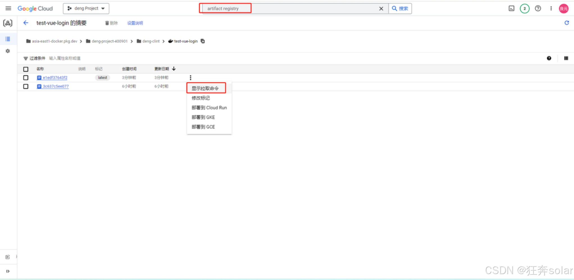The height and width of the screenshot is (280, 574).
Task: Select the show pull command menu item
Action: (209, 88)
